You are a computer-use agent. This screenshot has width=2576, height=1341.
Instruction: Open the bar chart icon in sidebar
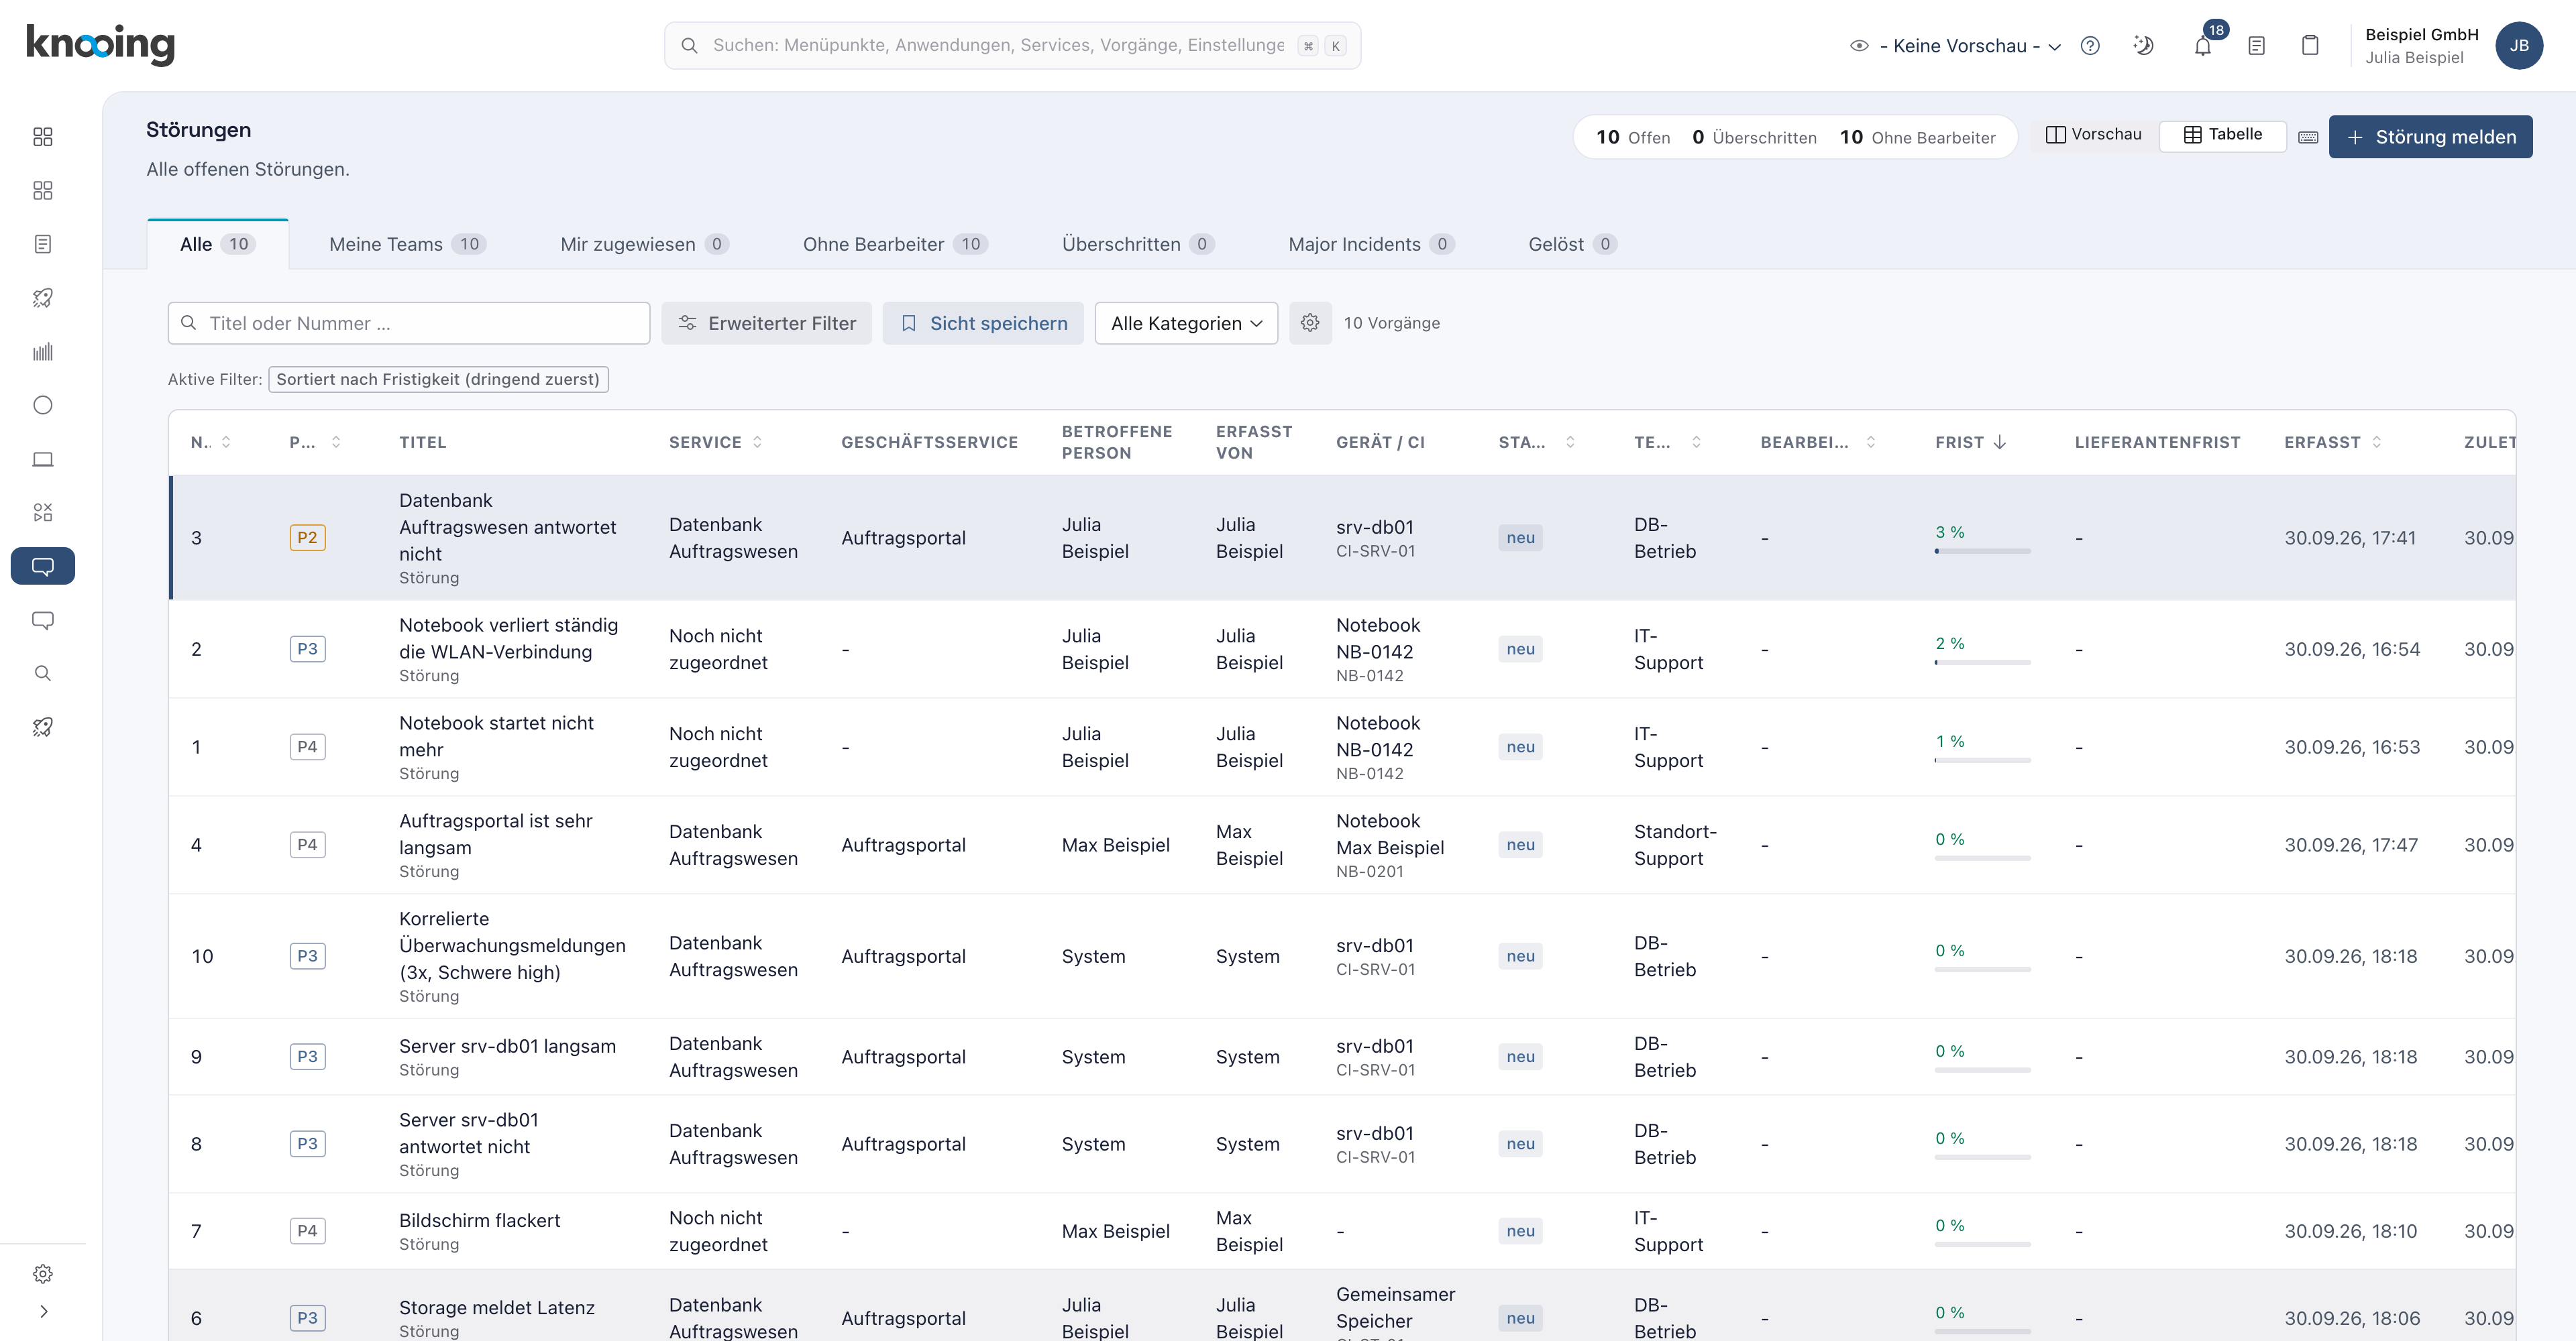pyautogui.click(x=43, y=352)
